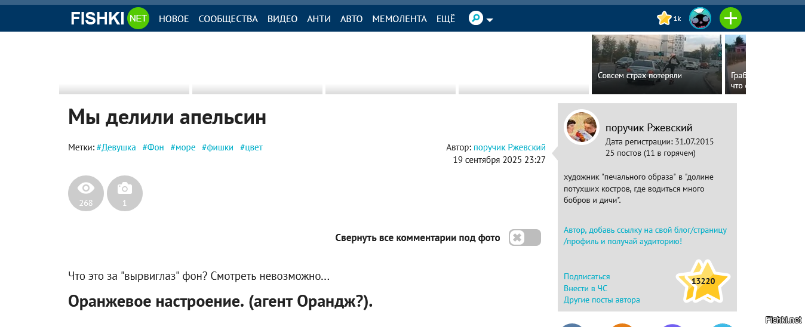Open the СООБЩЕСТВА menu item

pyautogui.click(x=228, y=19)
